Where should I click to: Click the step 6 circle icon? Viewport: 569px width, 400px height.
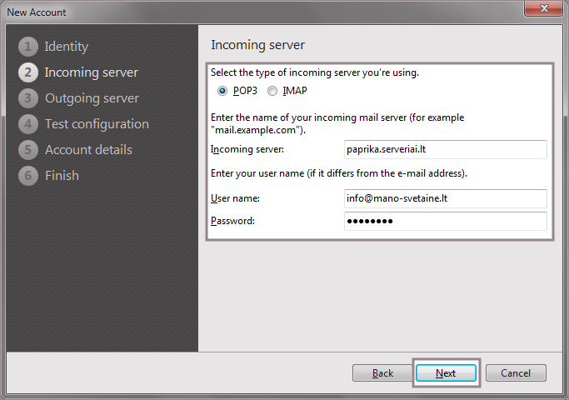(x=28, y=176)
